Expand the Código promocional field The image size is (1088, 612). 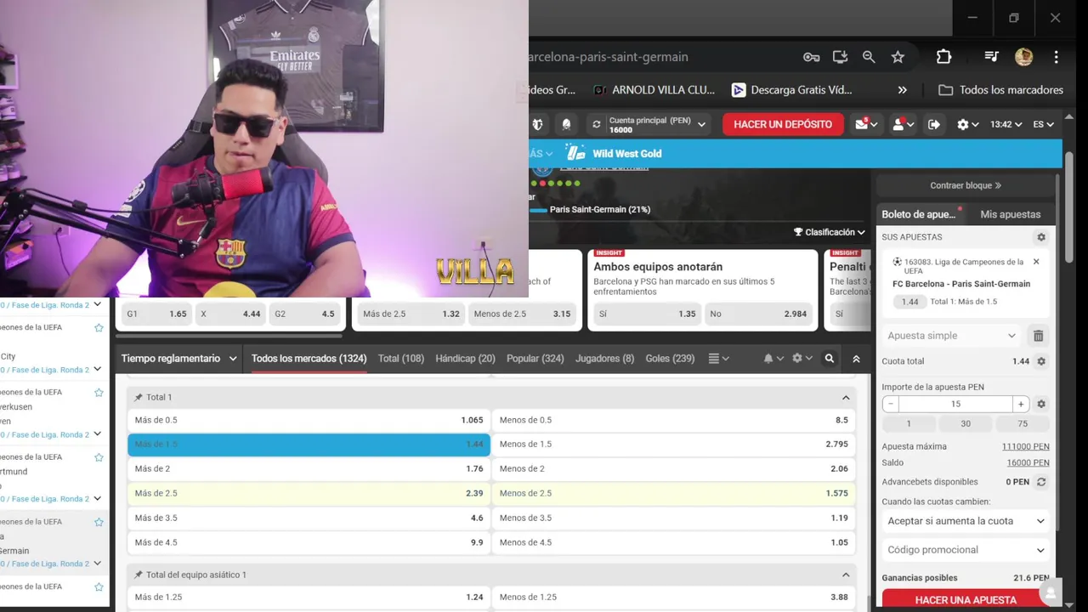[966, 550]
